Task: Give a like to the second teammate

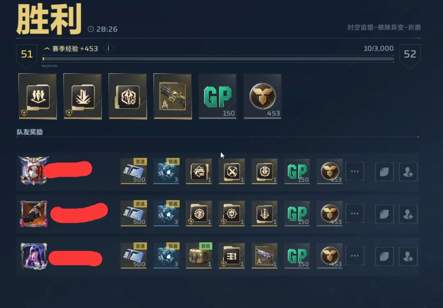Action: (x=384, y=214)
